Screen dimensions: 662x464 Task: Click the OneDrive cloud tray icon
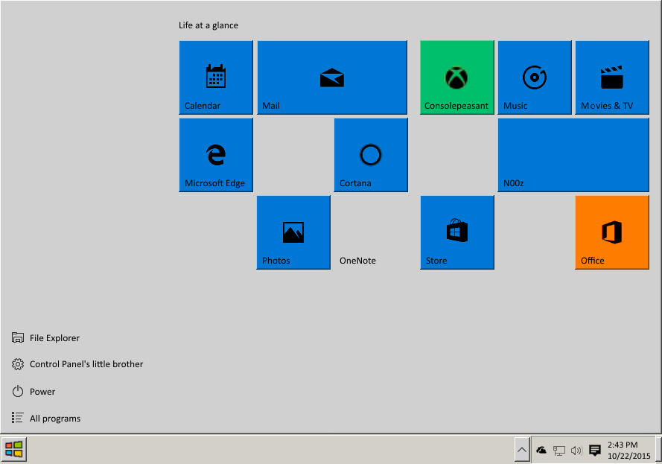pos(541,451)
